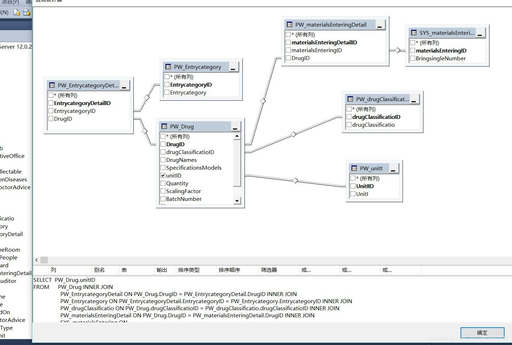This screenshot has height=345, width=512.
Task: Select join diamond between PW_Drug and materialsEnteringDetail
Action: 263,101
